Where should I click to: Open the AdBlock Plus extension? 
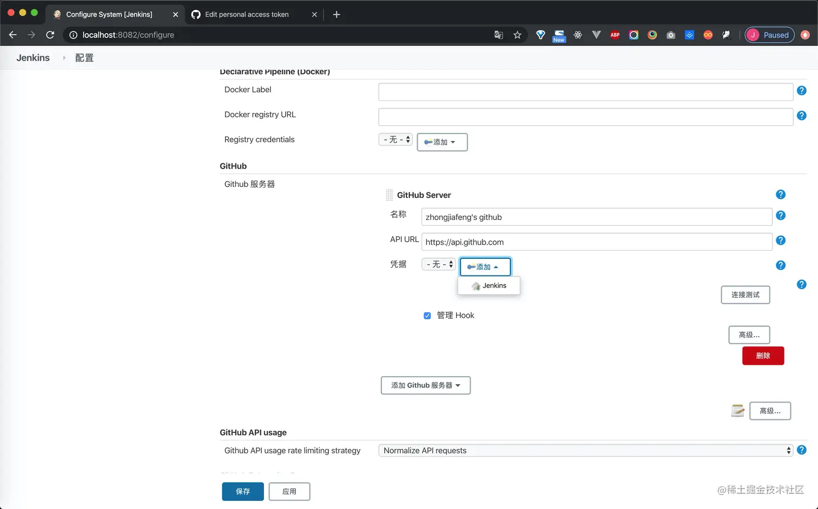point(615,35)
